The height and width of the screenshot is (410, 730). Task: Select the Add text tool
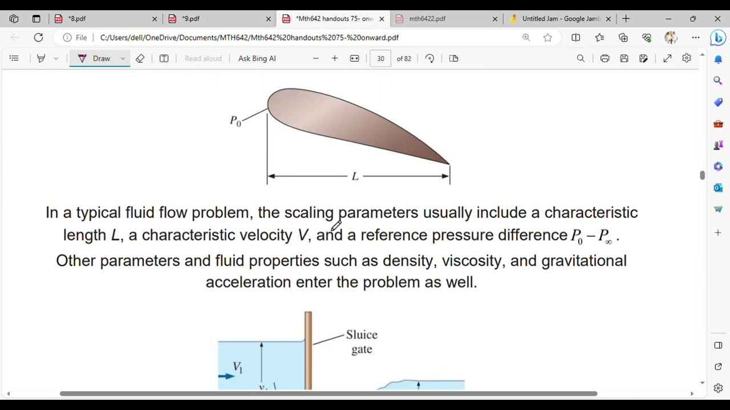[164, 58]
